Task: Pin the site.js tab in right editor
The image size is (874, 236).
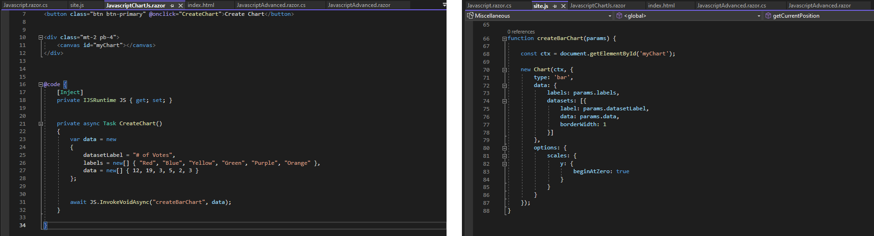Action: (555, 6)
